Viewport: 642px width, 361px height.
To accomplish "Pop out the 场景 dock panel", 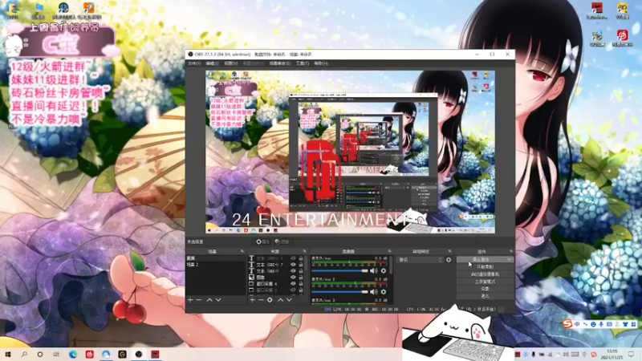I will [242, 251].
